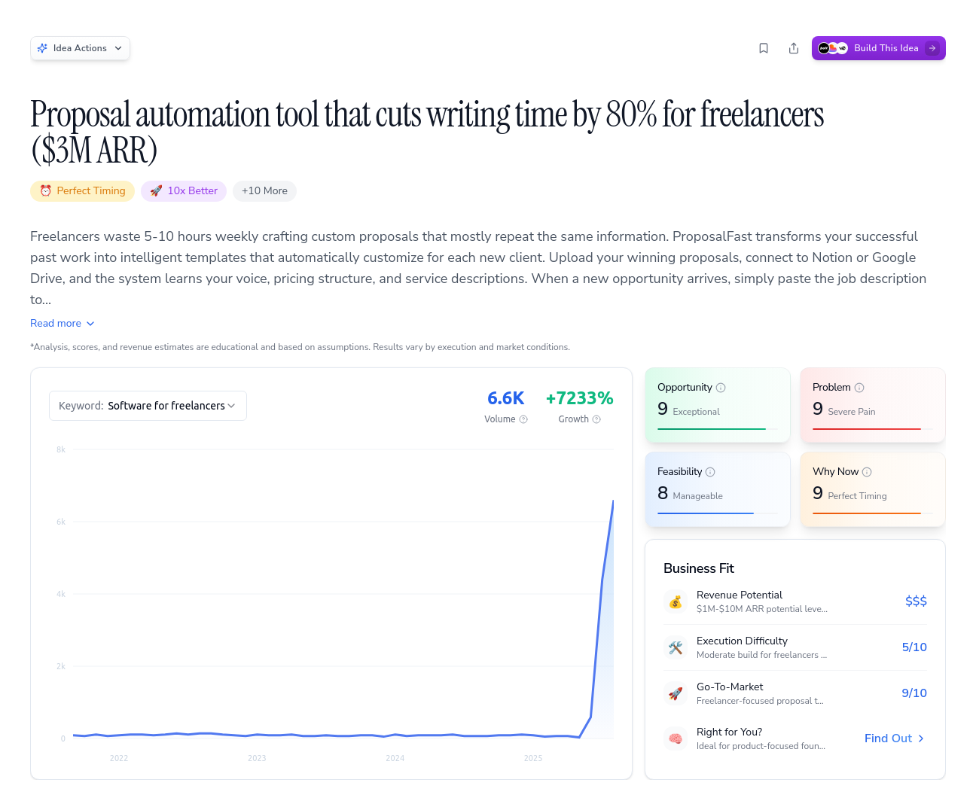Image resolution: width=976 pixels, height=810 pixels.
Task: Select the Perfect Timing tag
Action: coord(83,191)
